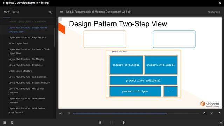
Task: Click the ellipsis block in slide
Action: pos(170,91)
